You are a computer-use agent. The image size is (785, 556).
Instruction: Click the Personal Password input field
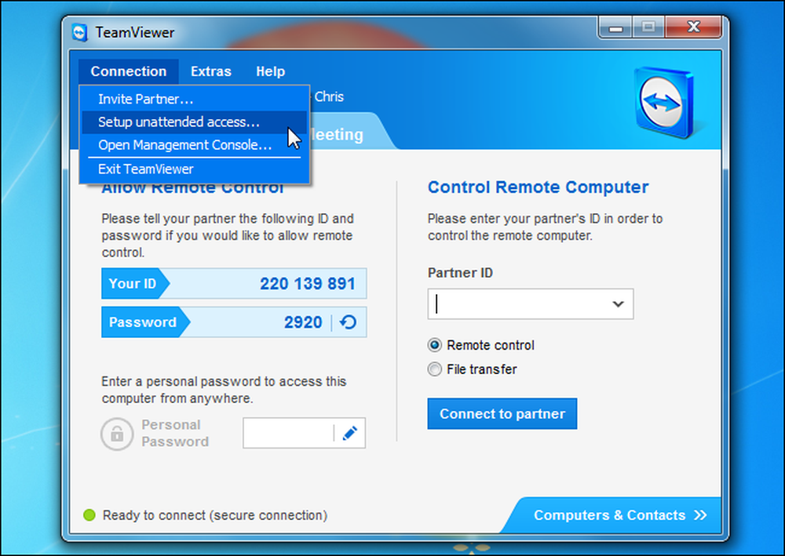click(288, 433)
